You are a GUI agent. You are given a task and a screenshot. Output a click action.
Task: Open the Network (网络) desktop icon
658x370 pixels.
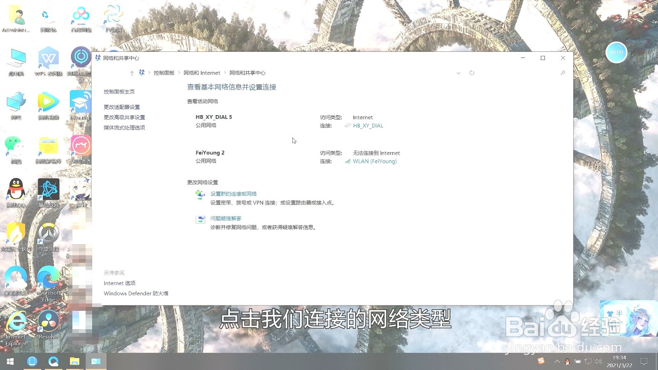point(16,105)
